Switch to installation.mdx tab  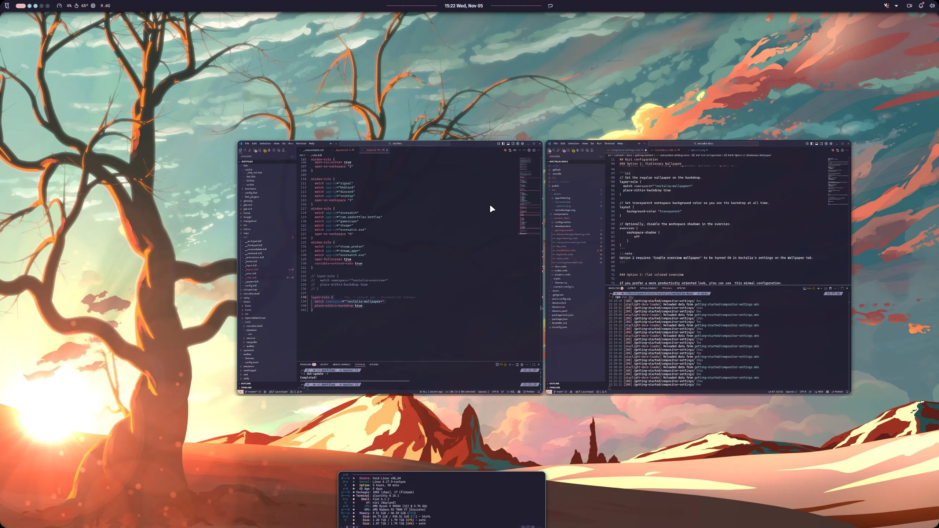coord(665,150)
